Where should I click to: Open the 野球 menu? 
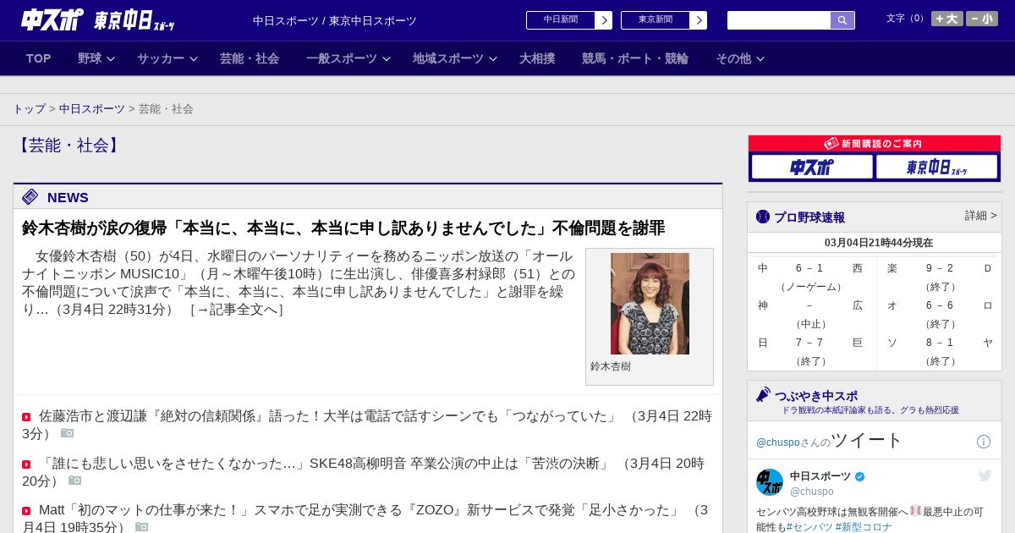[x=90, y=58]
